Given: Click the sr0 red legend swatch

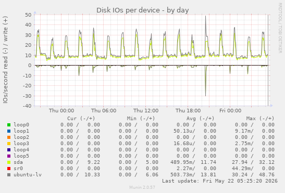Looking at the screenshot, I should click(x=9, y=169).
